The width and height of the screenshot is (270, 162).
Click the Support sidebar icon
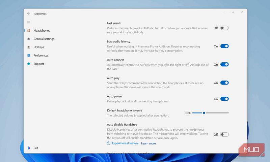29,64
